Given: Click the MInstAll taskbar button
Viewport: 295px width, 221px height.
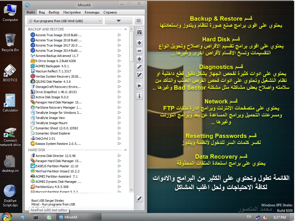Looking at the screenshot, I should [x=79, y=217].
